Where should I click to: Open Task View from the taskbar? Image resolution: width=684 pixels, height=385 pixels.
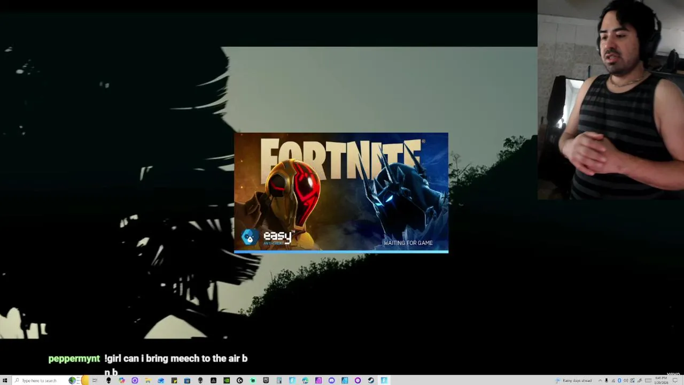pos(95,380)
